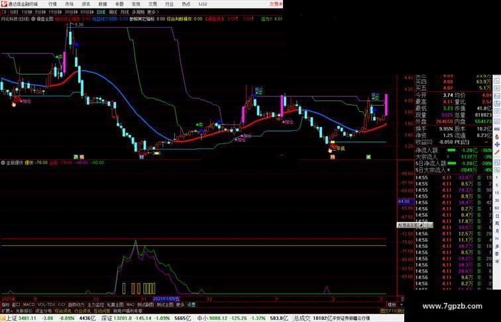Open the 资讯 menu
The width and height of the screenshot is (501, 322).
tap(86, 4)
